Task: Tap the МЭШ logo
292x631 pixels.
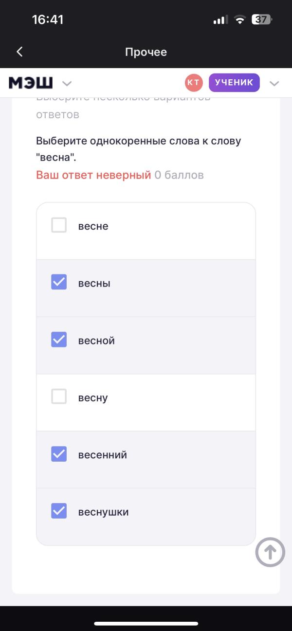Action: [x=31, y=83]
